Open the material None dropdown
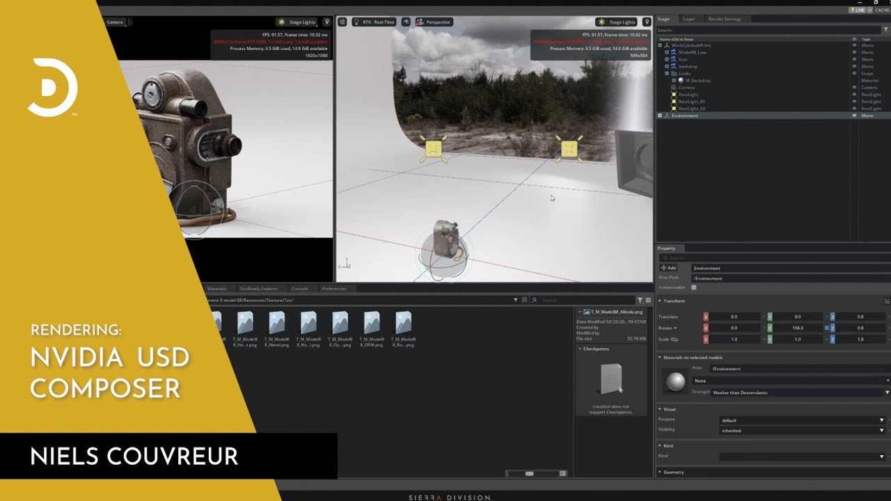Screen dimensions: 891x501 [x=791, y=381]
